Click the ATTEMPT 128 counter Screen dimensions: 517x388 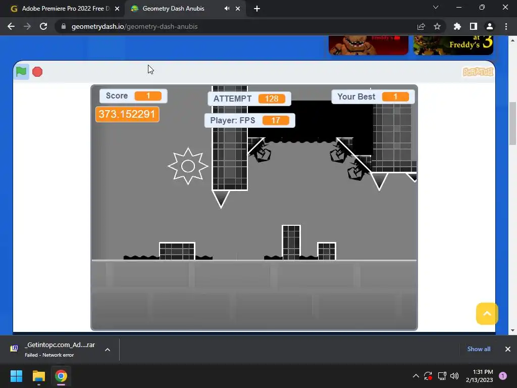click(x=249, y=99)
